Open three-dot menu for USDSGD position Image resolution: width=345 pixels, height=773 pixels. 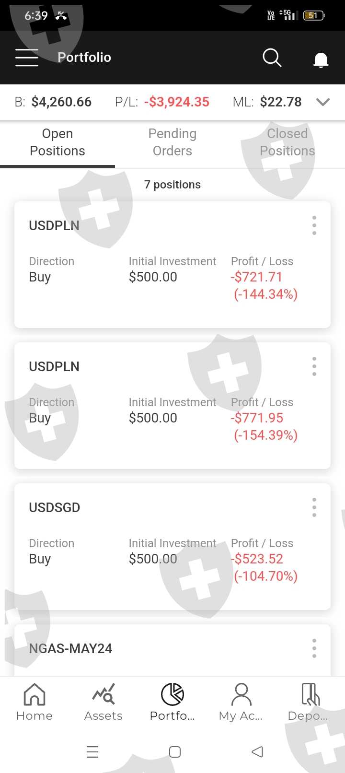(314, 507)
